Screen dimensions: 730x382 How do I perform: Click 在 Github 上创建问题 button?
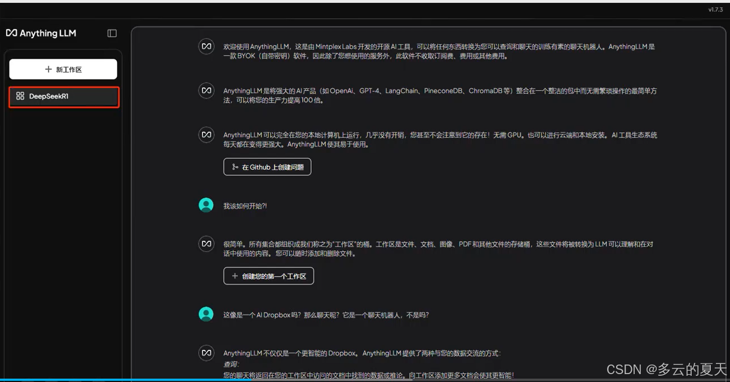tap(267, 167)
